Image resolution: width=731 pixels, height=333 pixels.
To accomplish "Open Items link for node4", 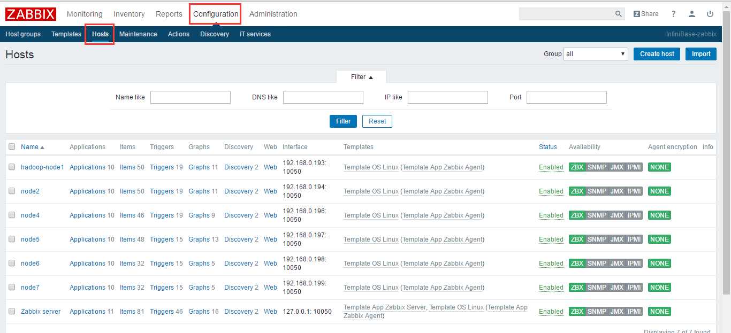I will point(127,215).
